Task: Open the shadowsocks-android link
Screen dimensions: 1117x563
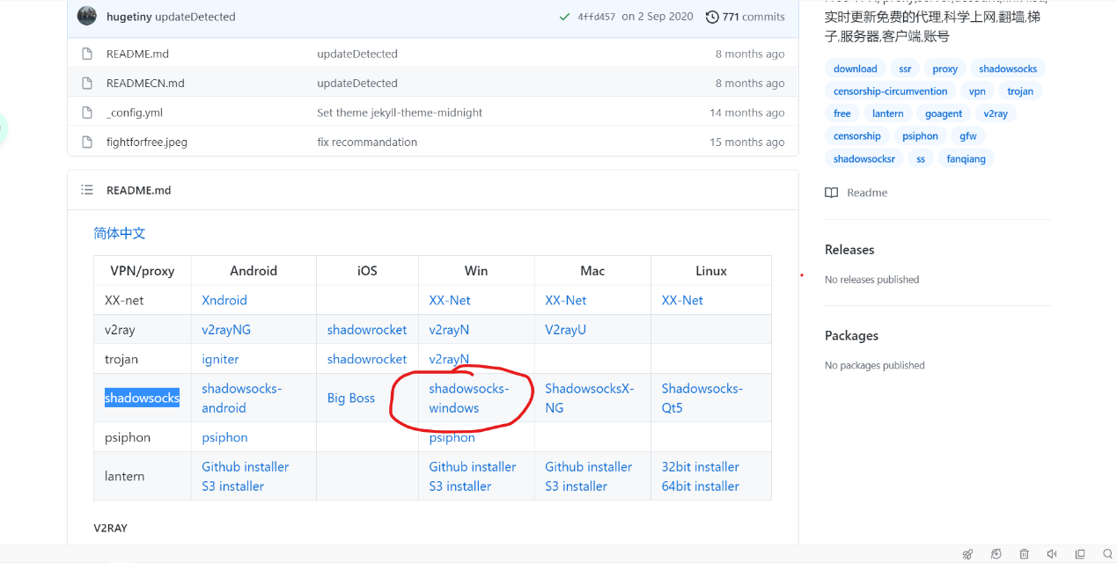Action: 242,398
